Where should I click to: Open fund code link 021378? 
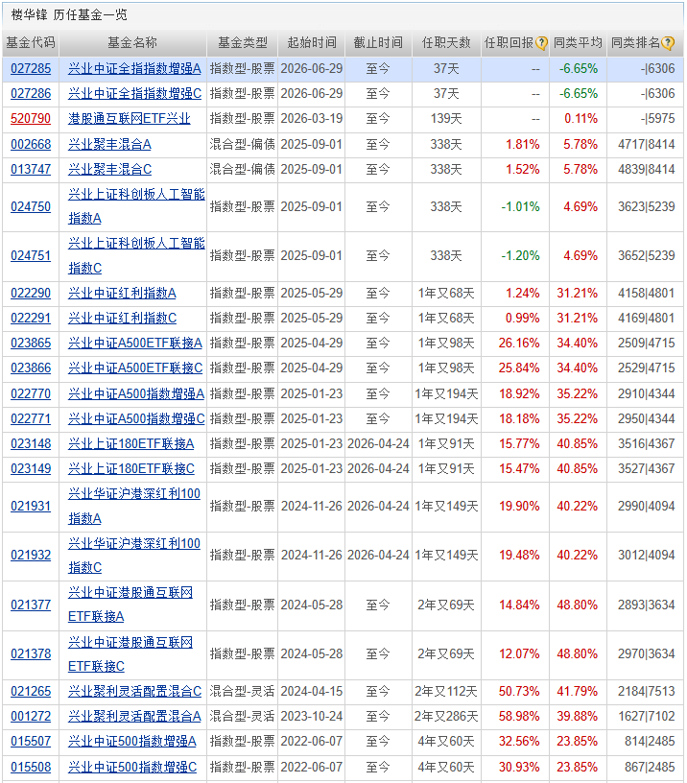click(x=31, y=654)
